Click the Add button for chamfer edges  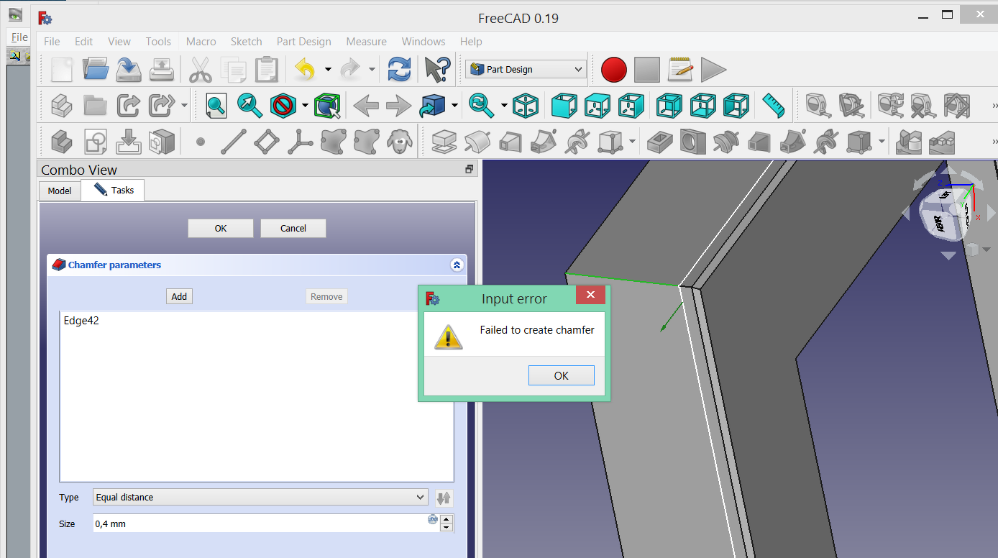(179, 296)
